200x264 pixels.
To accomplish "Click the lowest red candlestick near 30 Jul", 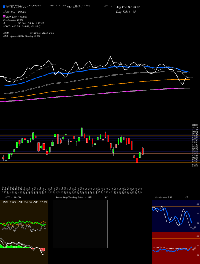I will pyautogui.click(x=137, y=160).
